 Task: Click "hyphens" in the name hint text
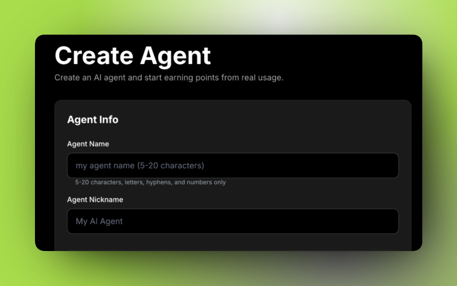(x=158, y=182)
